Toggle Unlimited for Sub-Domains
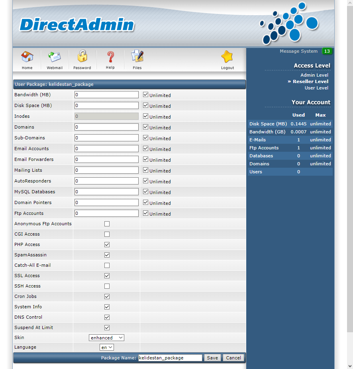 pyautogui.click(x=145, y=138)
